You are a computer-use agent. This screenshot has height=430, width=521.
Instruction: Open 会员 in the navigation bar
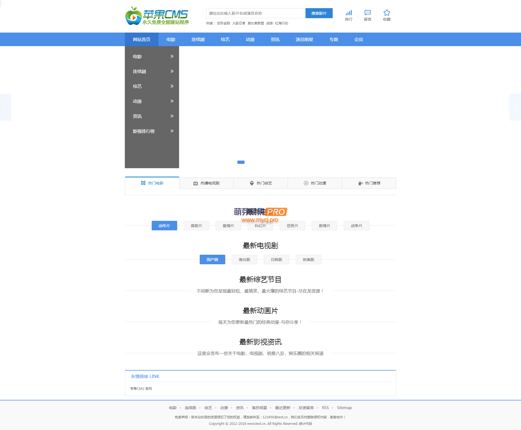pyautogui.click(x=359, y=39)
